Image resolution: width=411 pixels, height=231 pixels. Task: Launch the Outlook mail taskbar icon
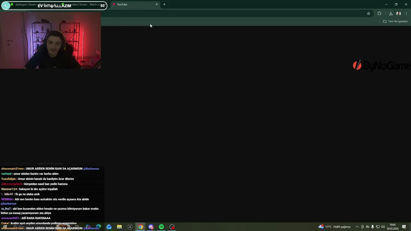(109, 227)
